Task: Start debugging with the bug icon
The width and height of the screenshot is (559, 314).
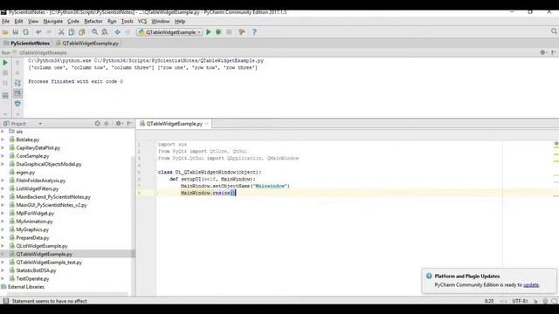Action: tap(218, 32)
